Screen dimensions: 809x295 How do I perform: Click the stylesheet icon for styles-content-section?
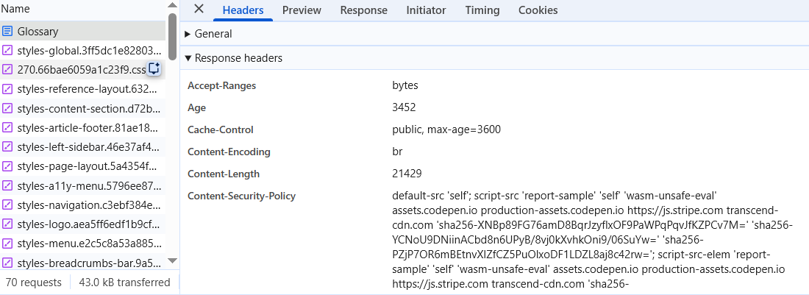7,109
